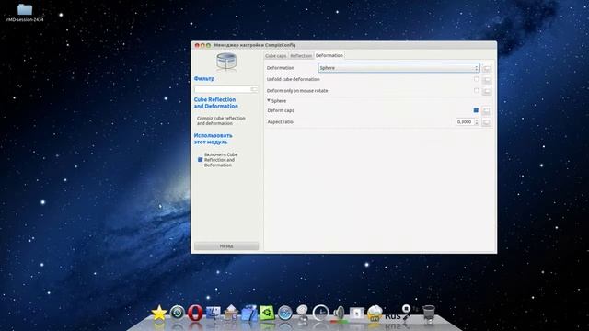Reset Aspect ratio to default value
Viewport: 589px width, 331px height.
487,122
